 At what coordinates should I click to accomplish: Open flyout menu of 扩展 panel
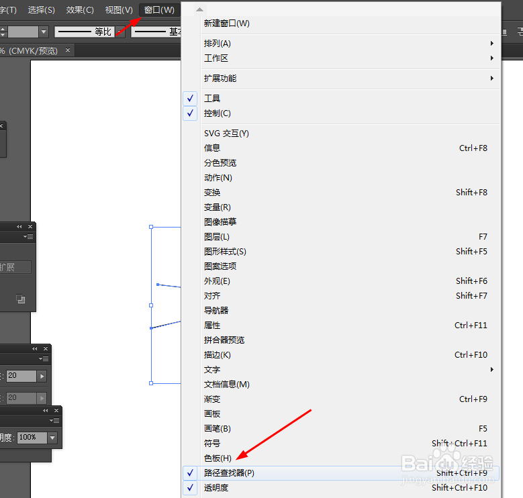pos(28,237)
